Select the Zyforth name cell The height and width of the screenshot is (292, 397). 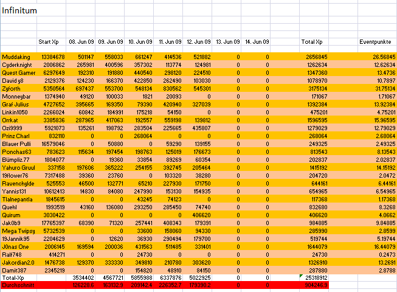pyautogui.click(x=19, y=89)
